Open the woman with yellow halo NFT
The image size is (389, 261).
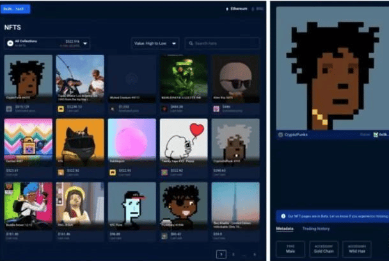coord(80,206)
